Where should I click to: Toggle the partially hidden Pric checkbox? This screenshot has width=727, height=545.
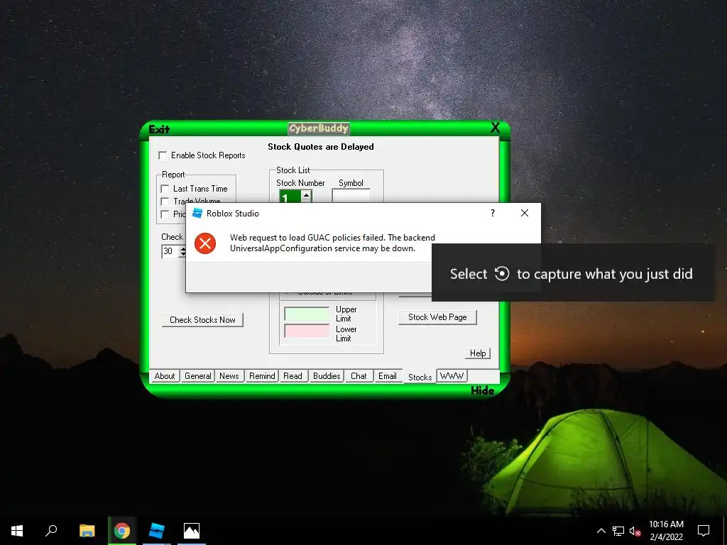tap(165, 214)
